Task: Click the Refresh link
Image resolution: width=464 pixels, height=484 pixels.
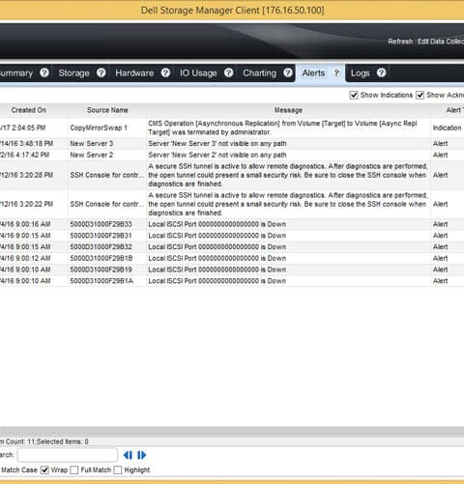Action: [400, 42]
